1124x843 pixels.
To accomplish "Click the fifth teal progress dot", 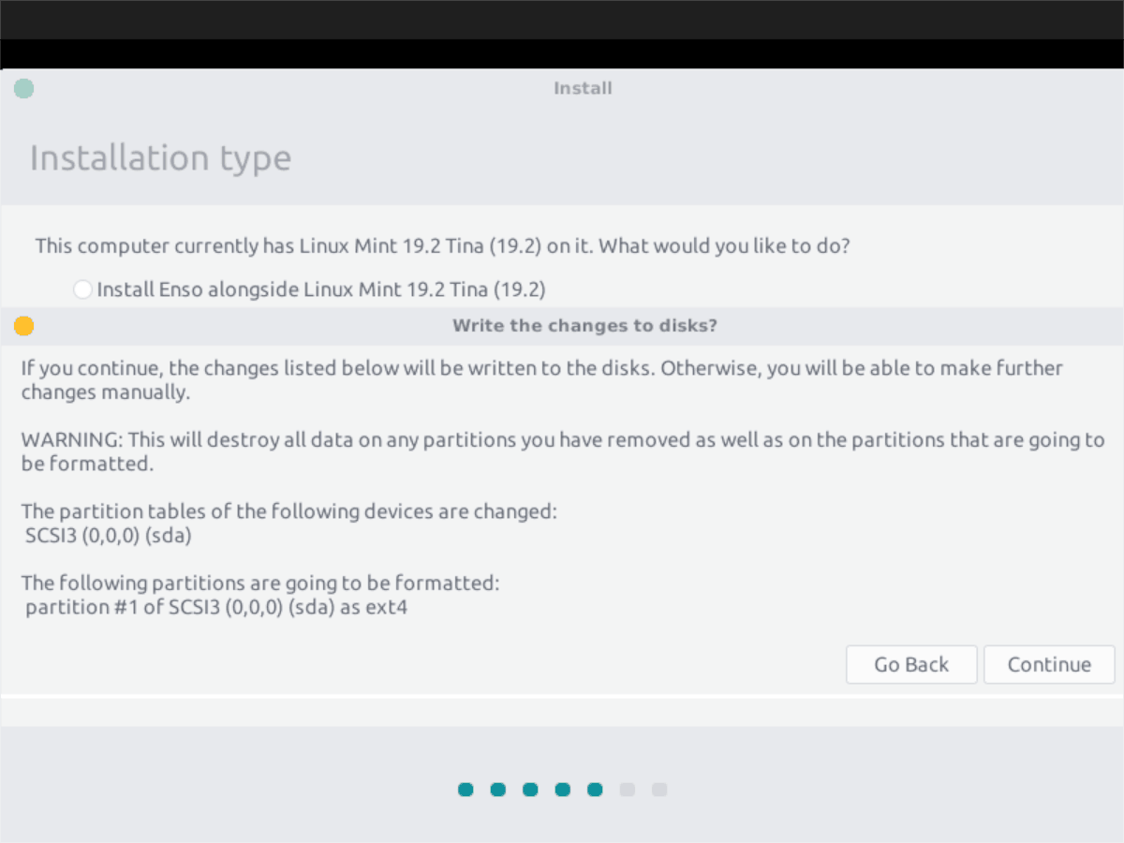I will pyautogui.click(x=595, y=790).
